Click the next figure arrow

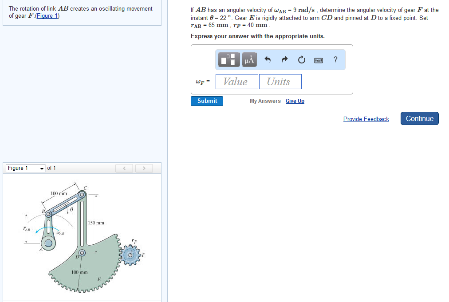tap(144, 168)
